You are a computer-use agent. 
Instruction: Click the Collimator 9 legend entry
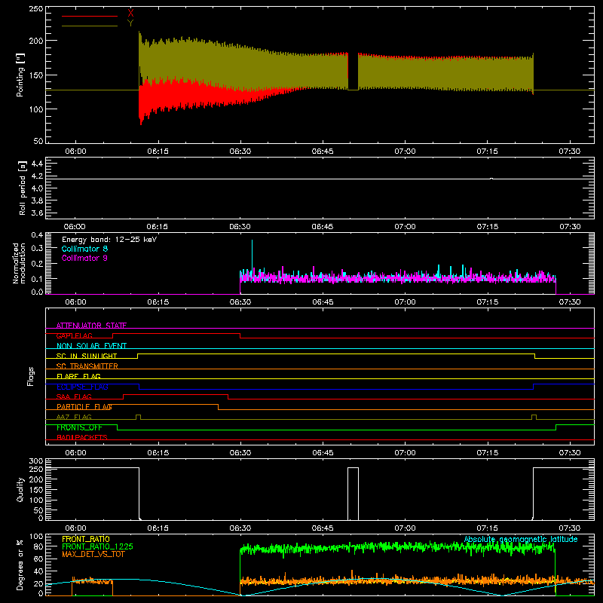[84, 258]
